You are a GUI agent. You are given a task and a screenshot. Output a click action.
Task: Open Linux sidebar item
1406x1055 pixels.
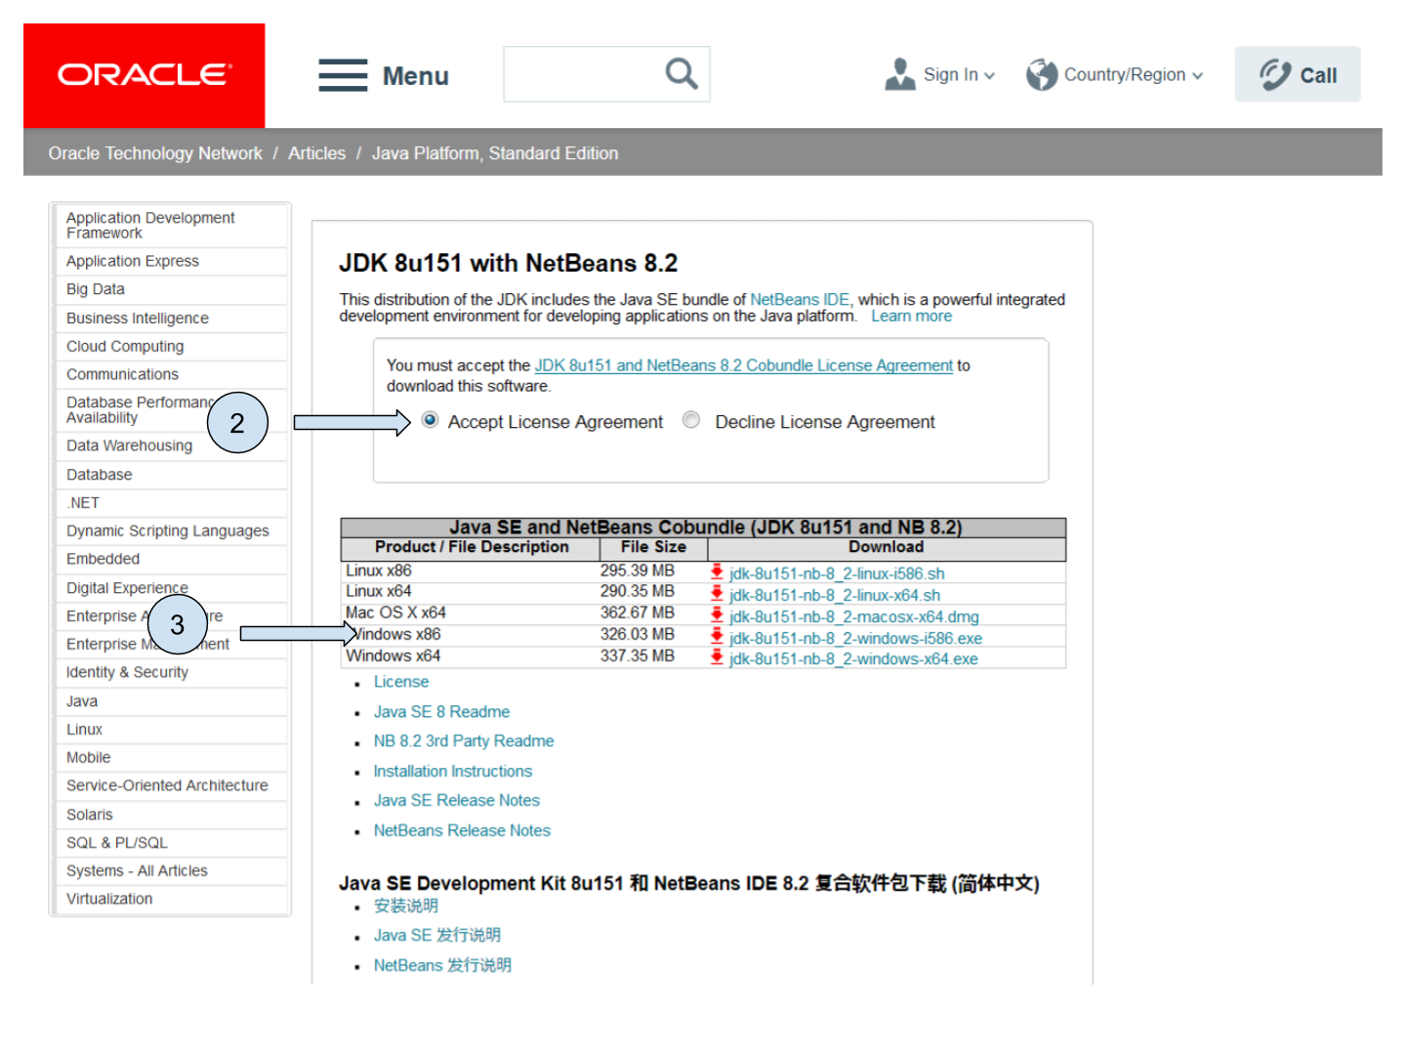pyautogui.click(x=172, y=730)
